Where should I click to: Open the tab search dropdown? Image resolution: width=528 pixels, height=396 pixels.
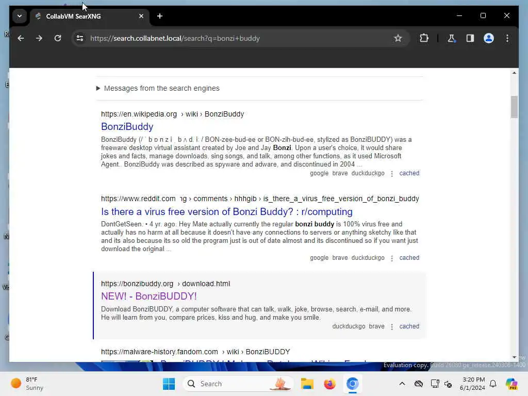20,16
